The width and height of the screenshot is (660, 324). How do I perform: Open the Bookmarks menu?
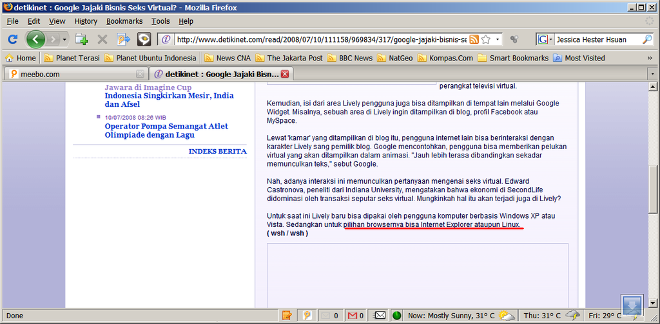(124, 21)
